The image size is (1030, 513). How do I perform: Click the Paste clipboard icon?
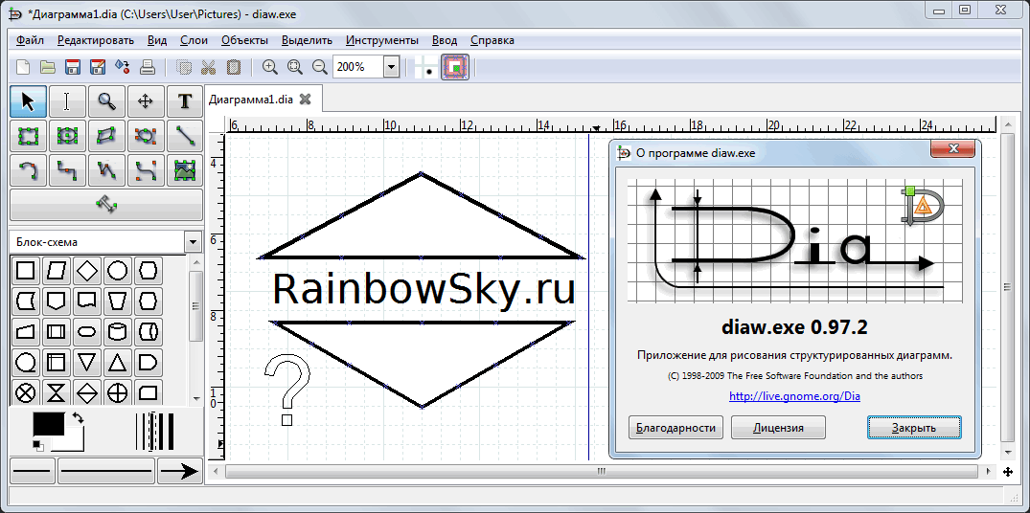pos(233,67)
